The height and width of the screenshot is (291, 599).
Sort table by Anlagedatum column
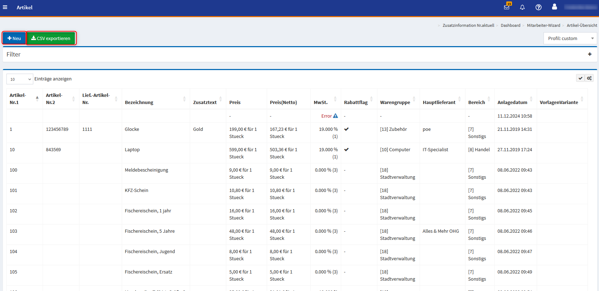512,102
